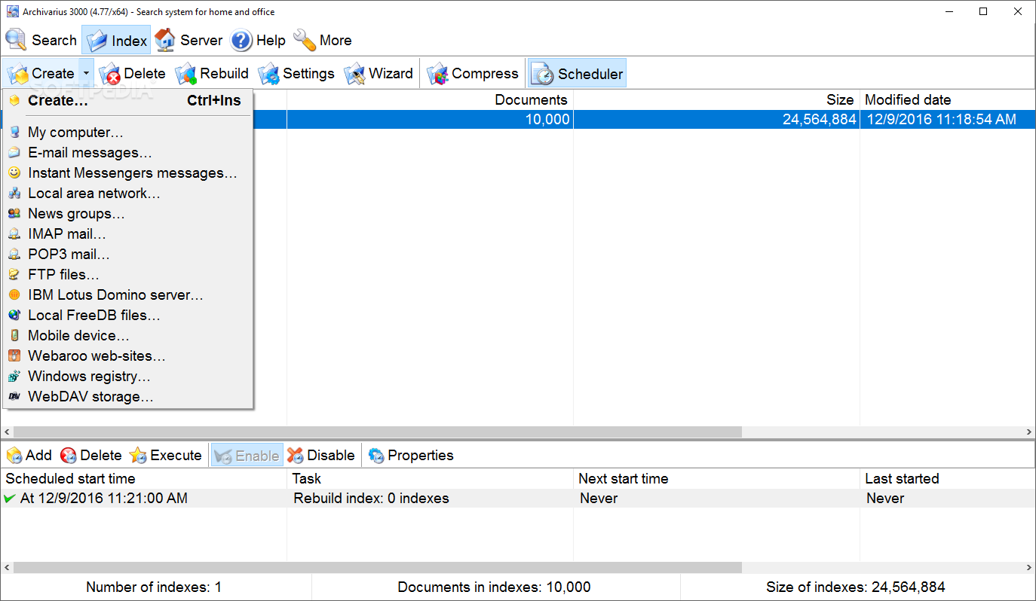The height and width of the screenshot is (601, 1036).
Task: Switch to the Index section
Action: click(x=116, y=40)
